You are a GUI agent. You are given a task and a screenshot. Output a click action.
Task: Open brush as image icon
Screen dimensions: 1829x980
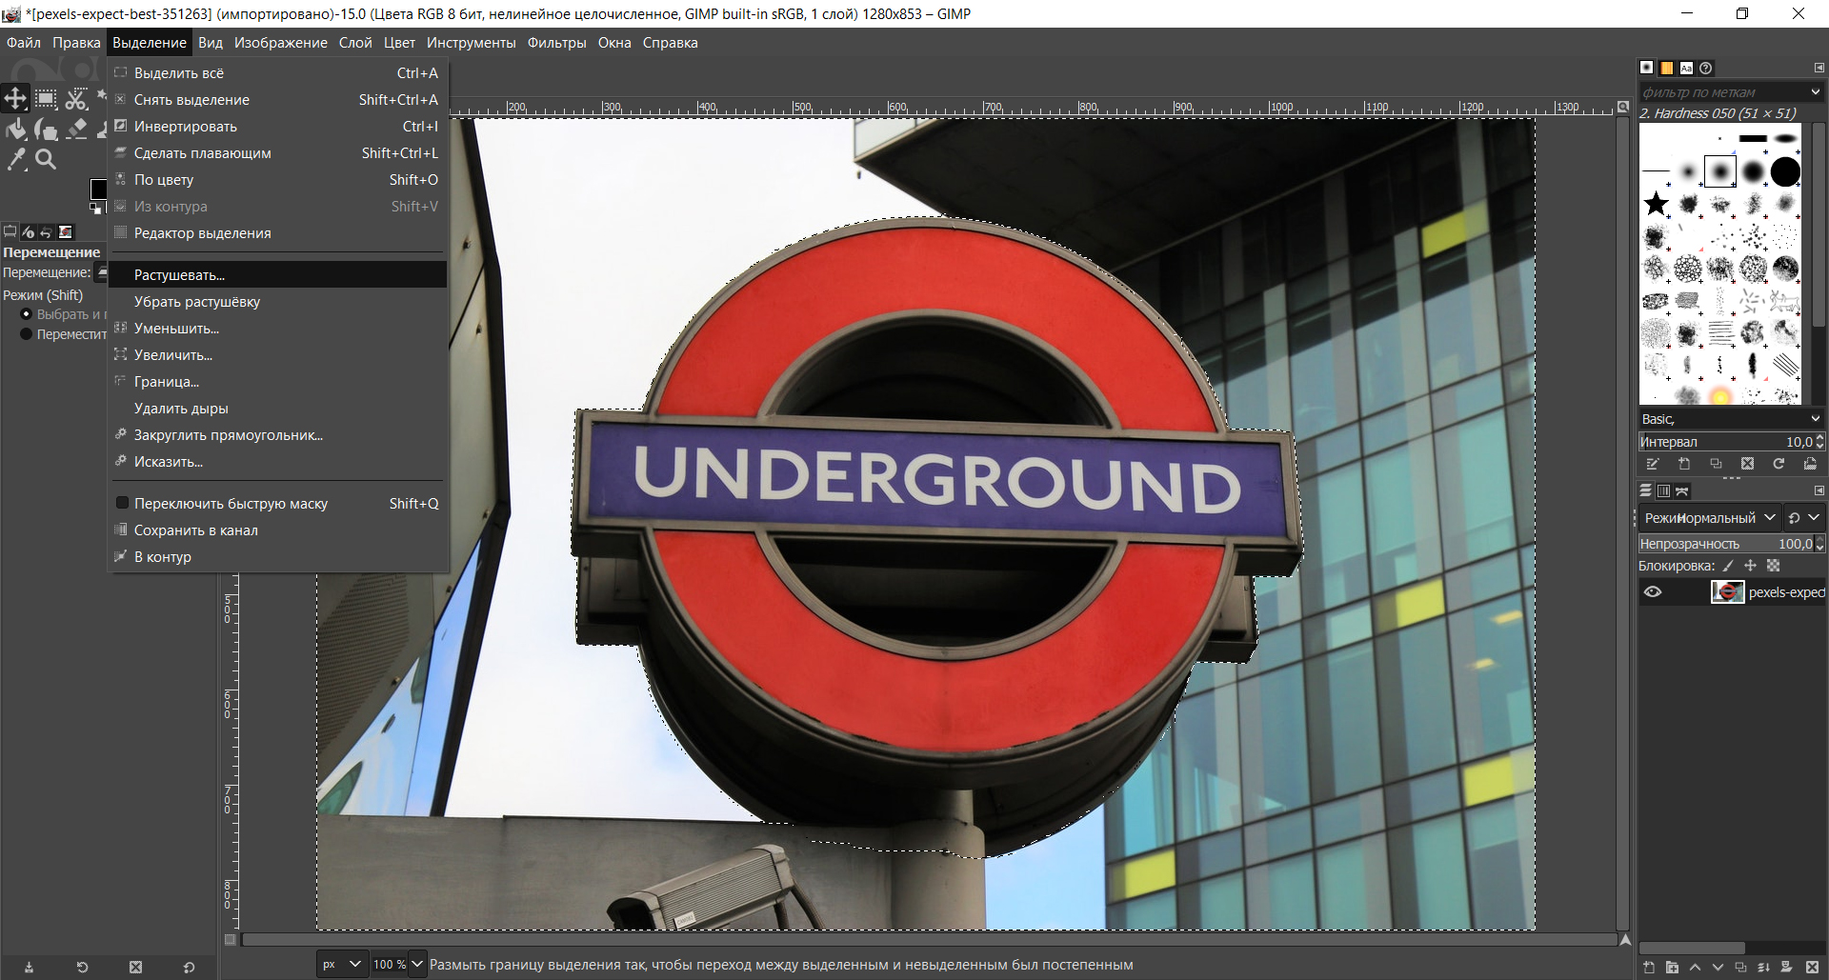[x=1810, y=464]
